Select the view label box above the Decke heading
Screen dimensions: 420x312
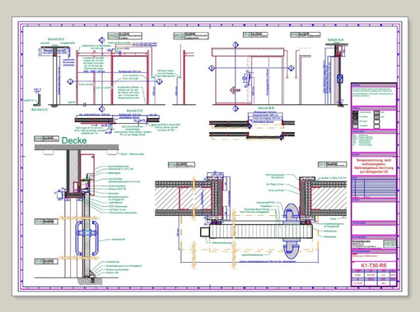tap(46, 139)
